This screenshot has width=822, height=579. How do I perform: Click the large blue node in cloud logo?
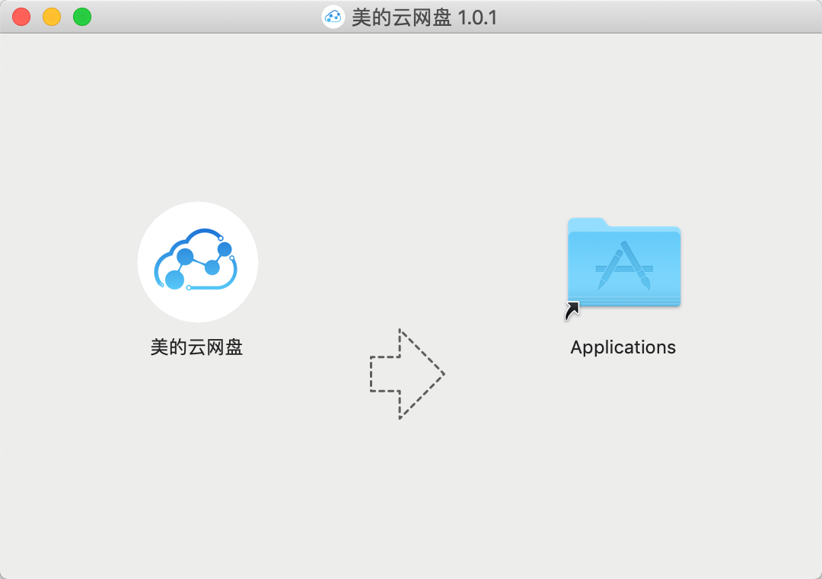[x=175, y=280]
